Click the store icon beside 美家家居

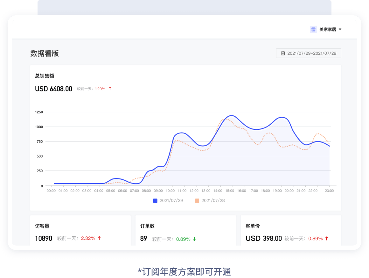pyautogui.click(x=313, y=30)
